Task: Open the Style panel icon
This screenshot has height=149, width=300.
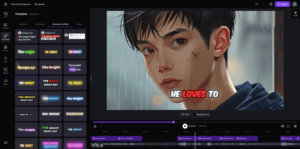Action: (295, 13)
